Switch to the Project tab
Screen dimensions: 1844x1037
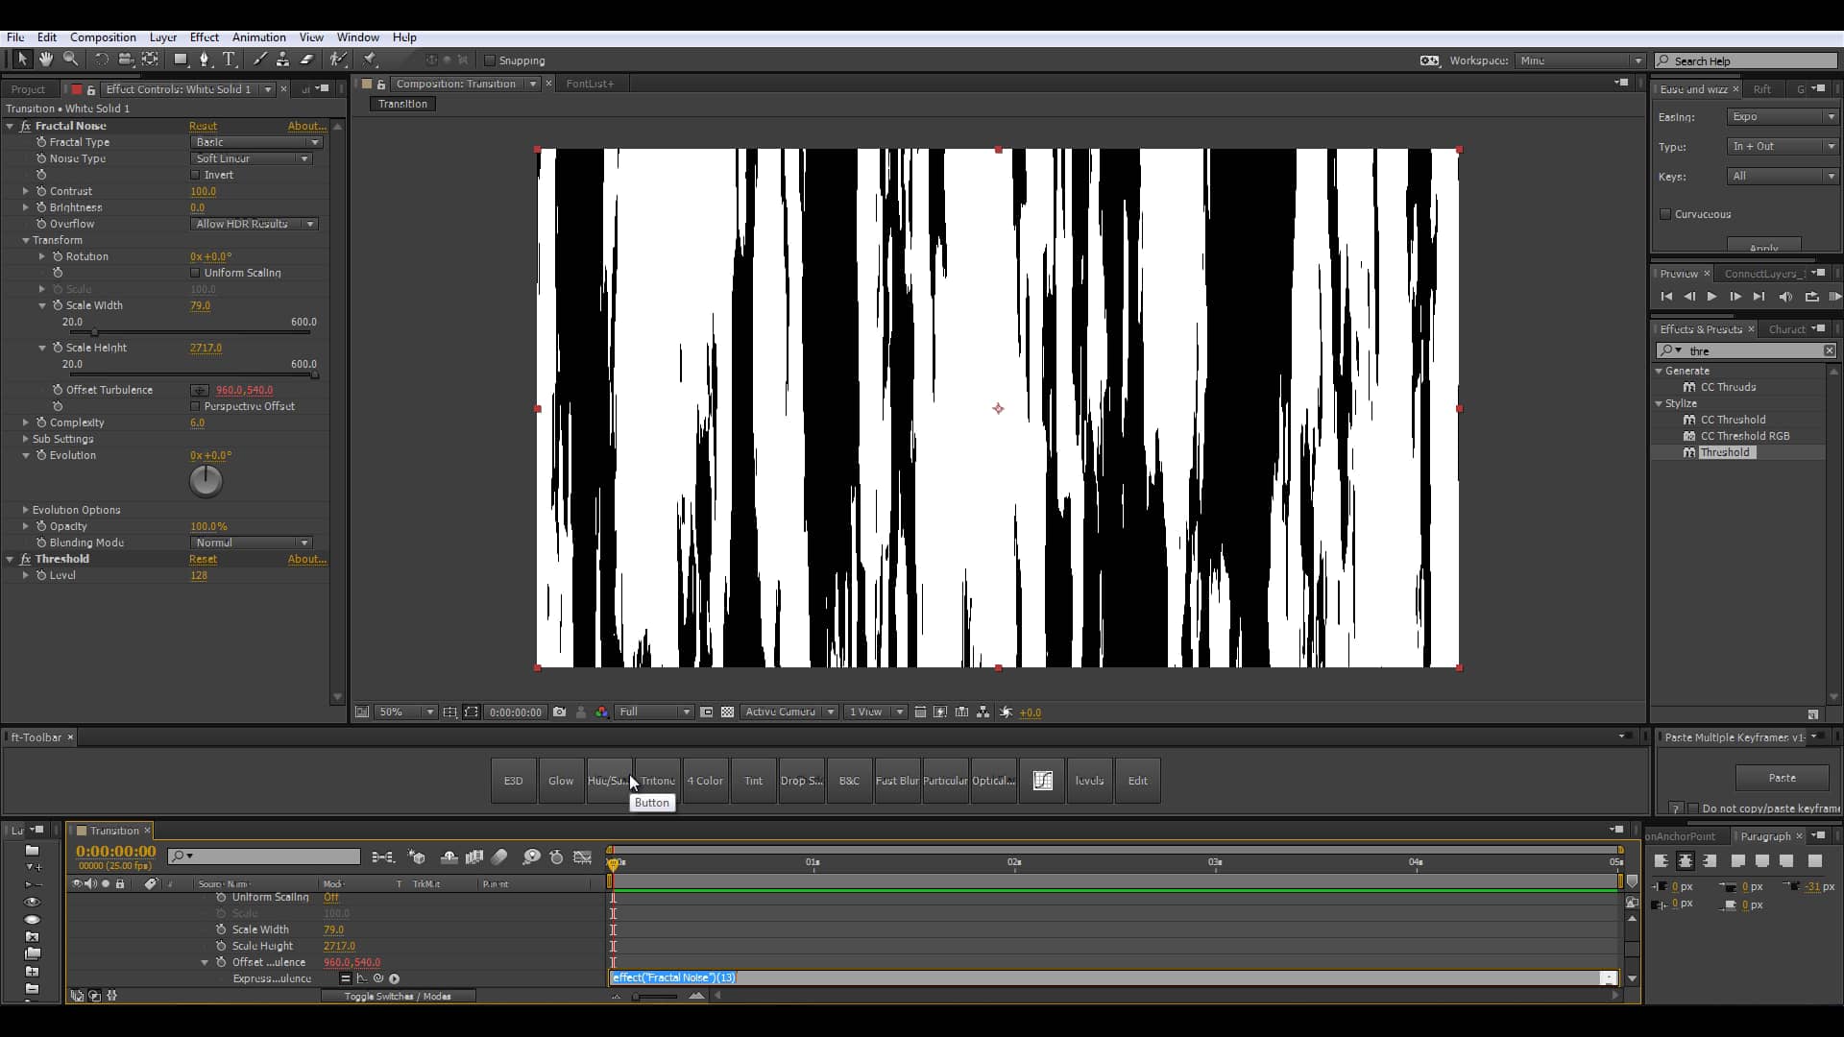26,88
